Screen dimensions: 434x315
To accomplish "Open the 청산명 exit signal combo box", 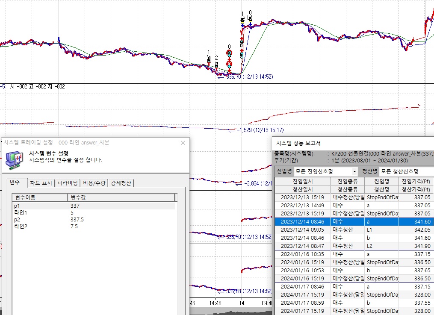I will [406, 171].
